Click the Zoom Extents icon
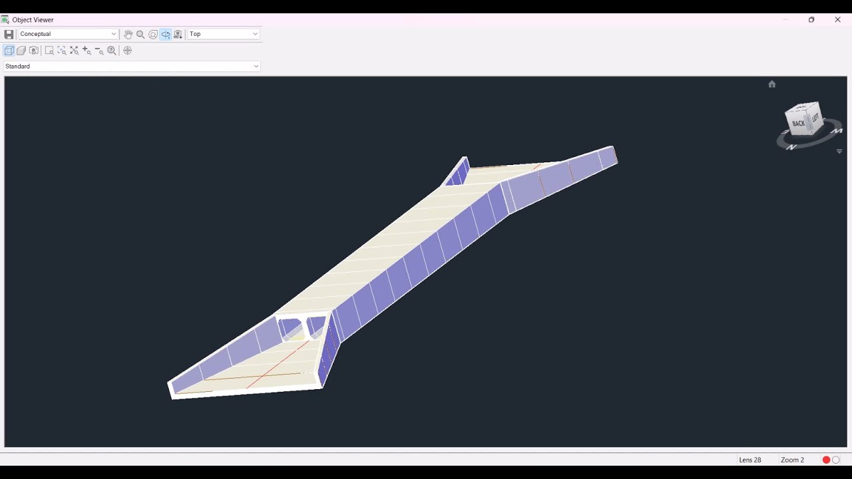This screenshot has width=852, height=479. click(x=74, y=51)
